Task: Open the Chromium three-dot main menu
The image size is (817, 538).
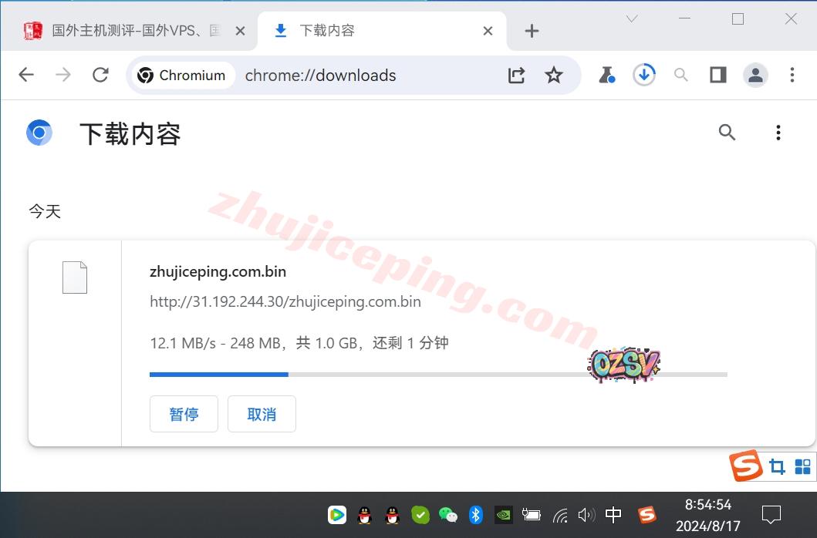Action: click(792, 75)
